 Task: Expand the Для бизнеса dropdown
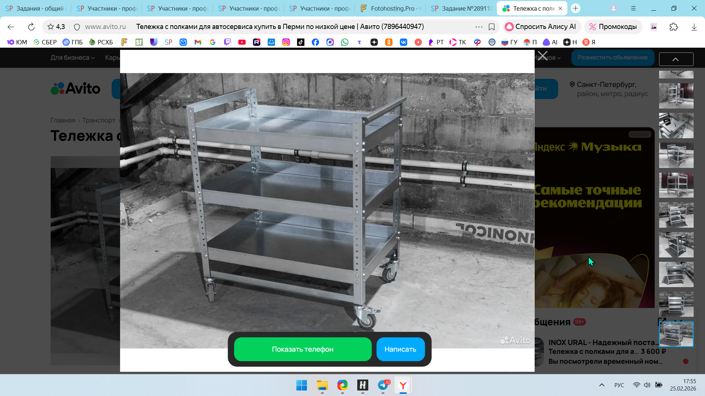pos(72,58)
